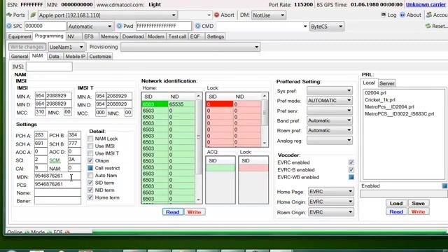Open the Memory tab
The width and height of the screenshot is (448, 252).
[x=109, y=36]
